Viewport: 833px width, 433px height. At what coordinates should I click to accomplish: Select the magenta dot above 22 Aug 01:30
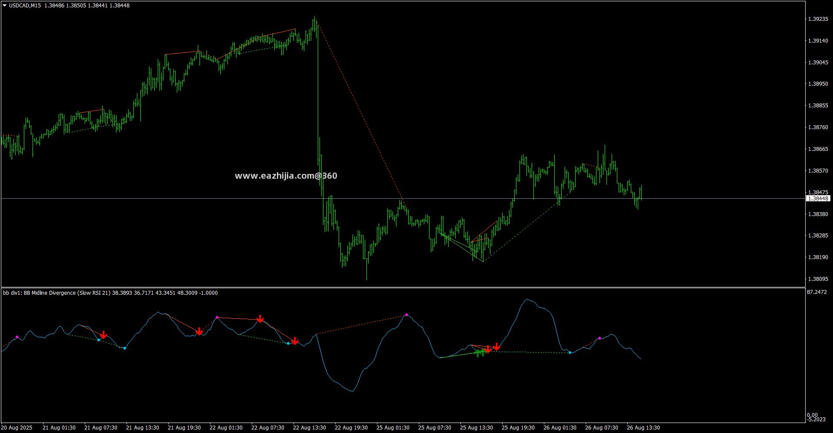[217, 317]
